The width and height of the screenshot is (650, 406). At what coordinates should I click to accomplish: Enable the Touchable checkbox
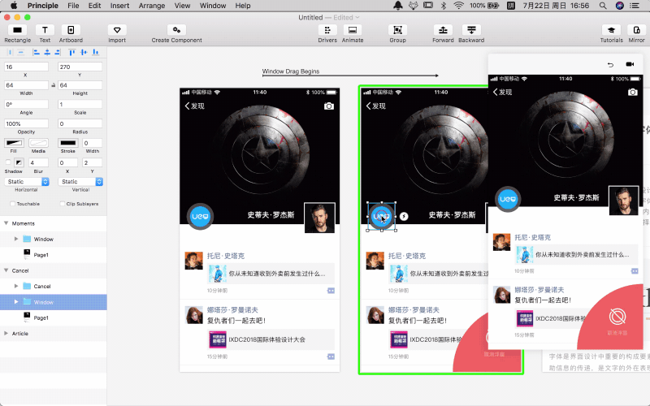tap(13, 203)
